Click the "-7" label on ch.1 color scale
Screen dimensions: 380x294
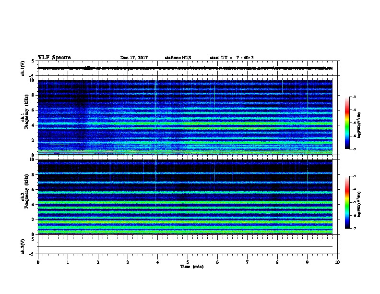(354, 149)
